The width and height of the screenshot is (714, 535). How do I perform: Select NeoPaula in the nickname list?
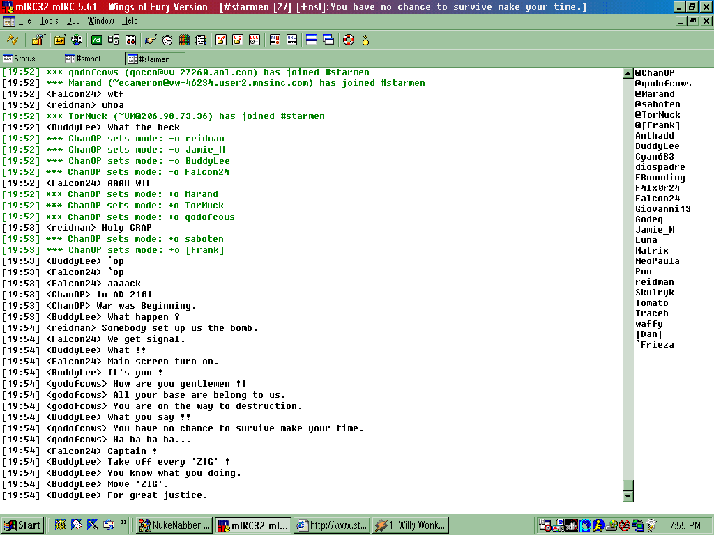[657, 261]
